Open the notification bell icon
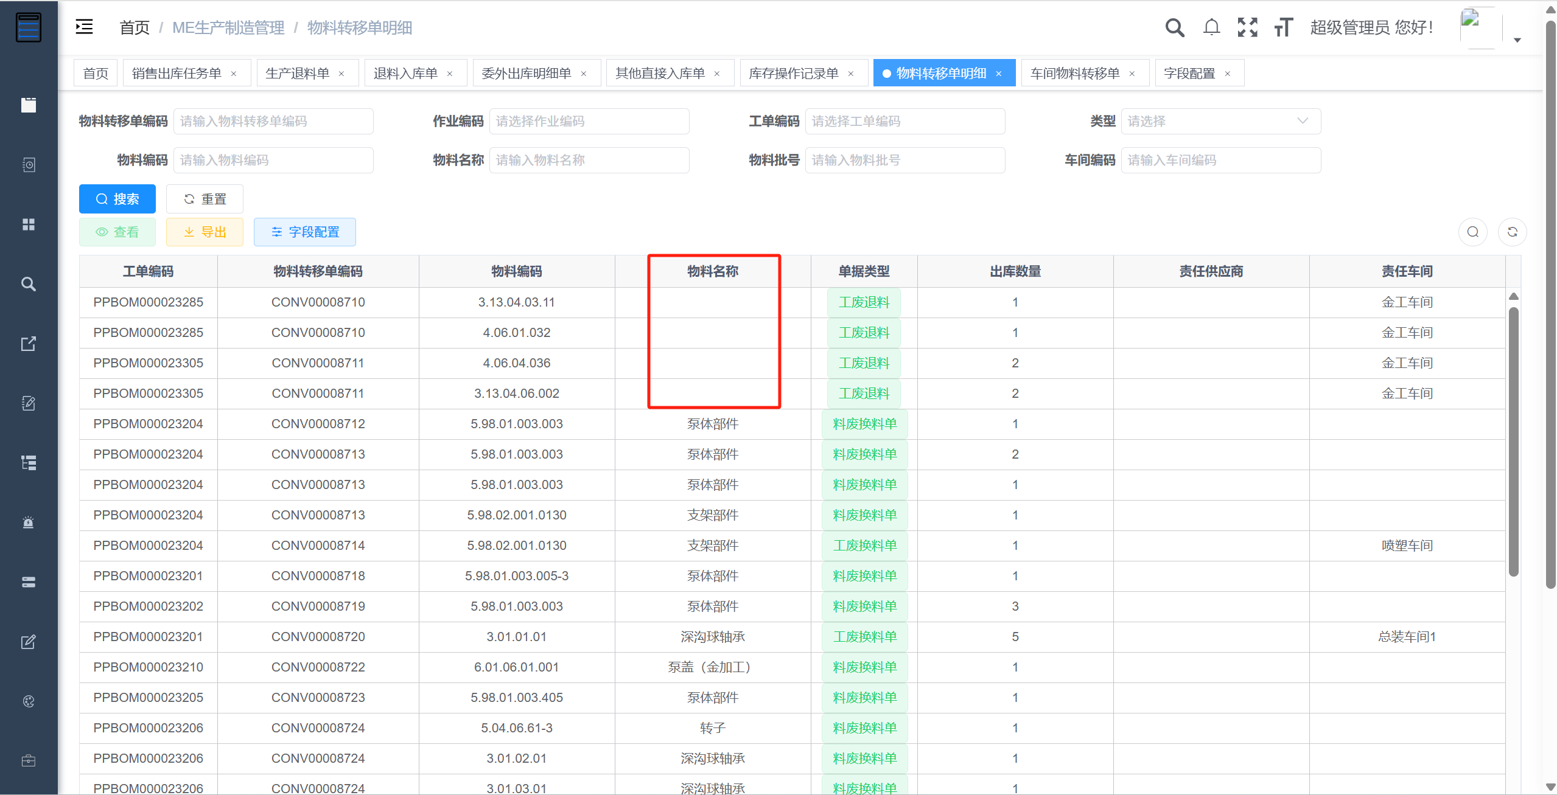Image resolution: width=1557 pixels, height=795 pixels. [x=1211, y=27]
